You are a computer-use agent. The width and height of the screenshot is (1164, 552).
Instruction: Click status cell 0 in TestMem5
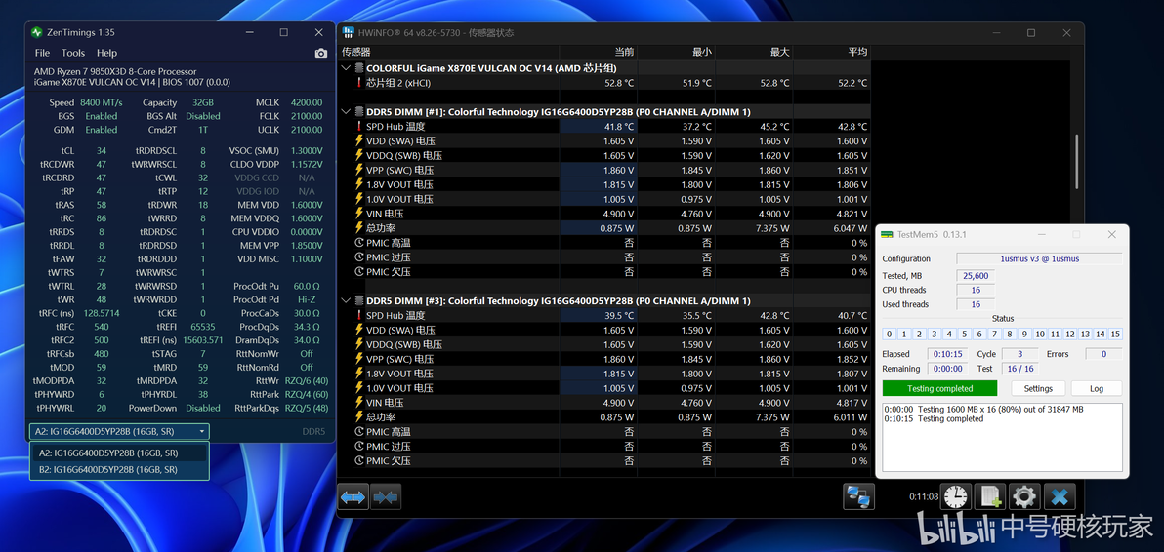(890, 335)
